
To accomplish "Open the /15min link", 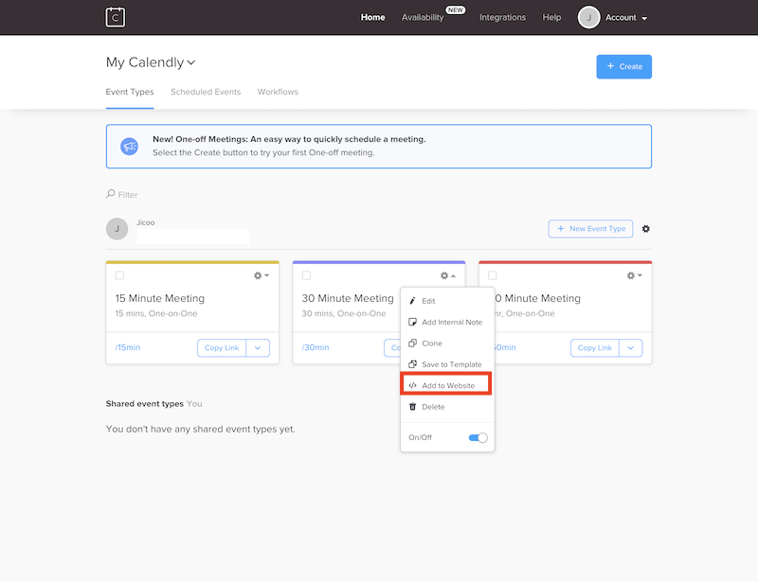I will 128,347.
